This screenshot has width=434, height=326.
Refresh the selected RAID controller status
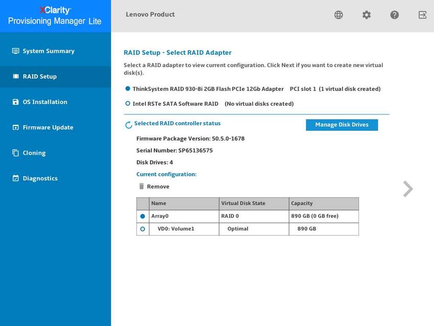(x=129, y=125)
